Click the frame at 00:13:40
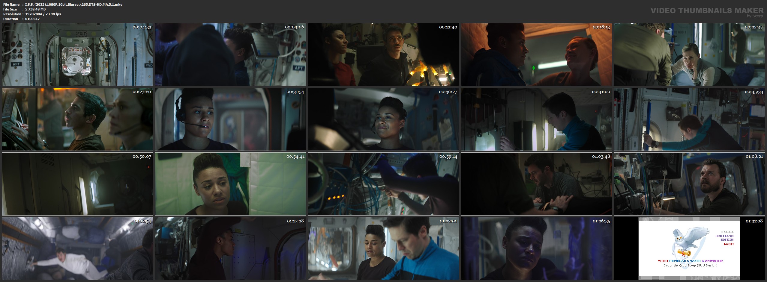This screenshot has width=767, height=282. point(383,55)
